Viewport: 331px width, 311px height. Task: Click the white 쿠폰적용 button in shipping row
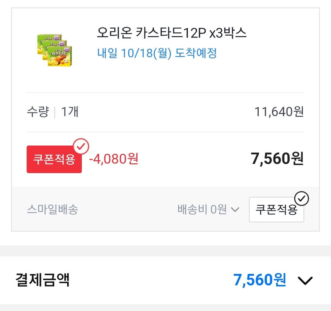276,210
